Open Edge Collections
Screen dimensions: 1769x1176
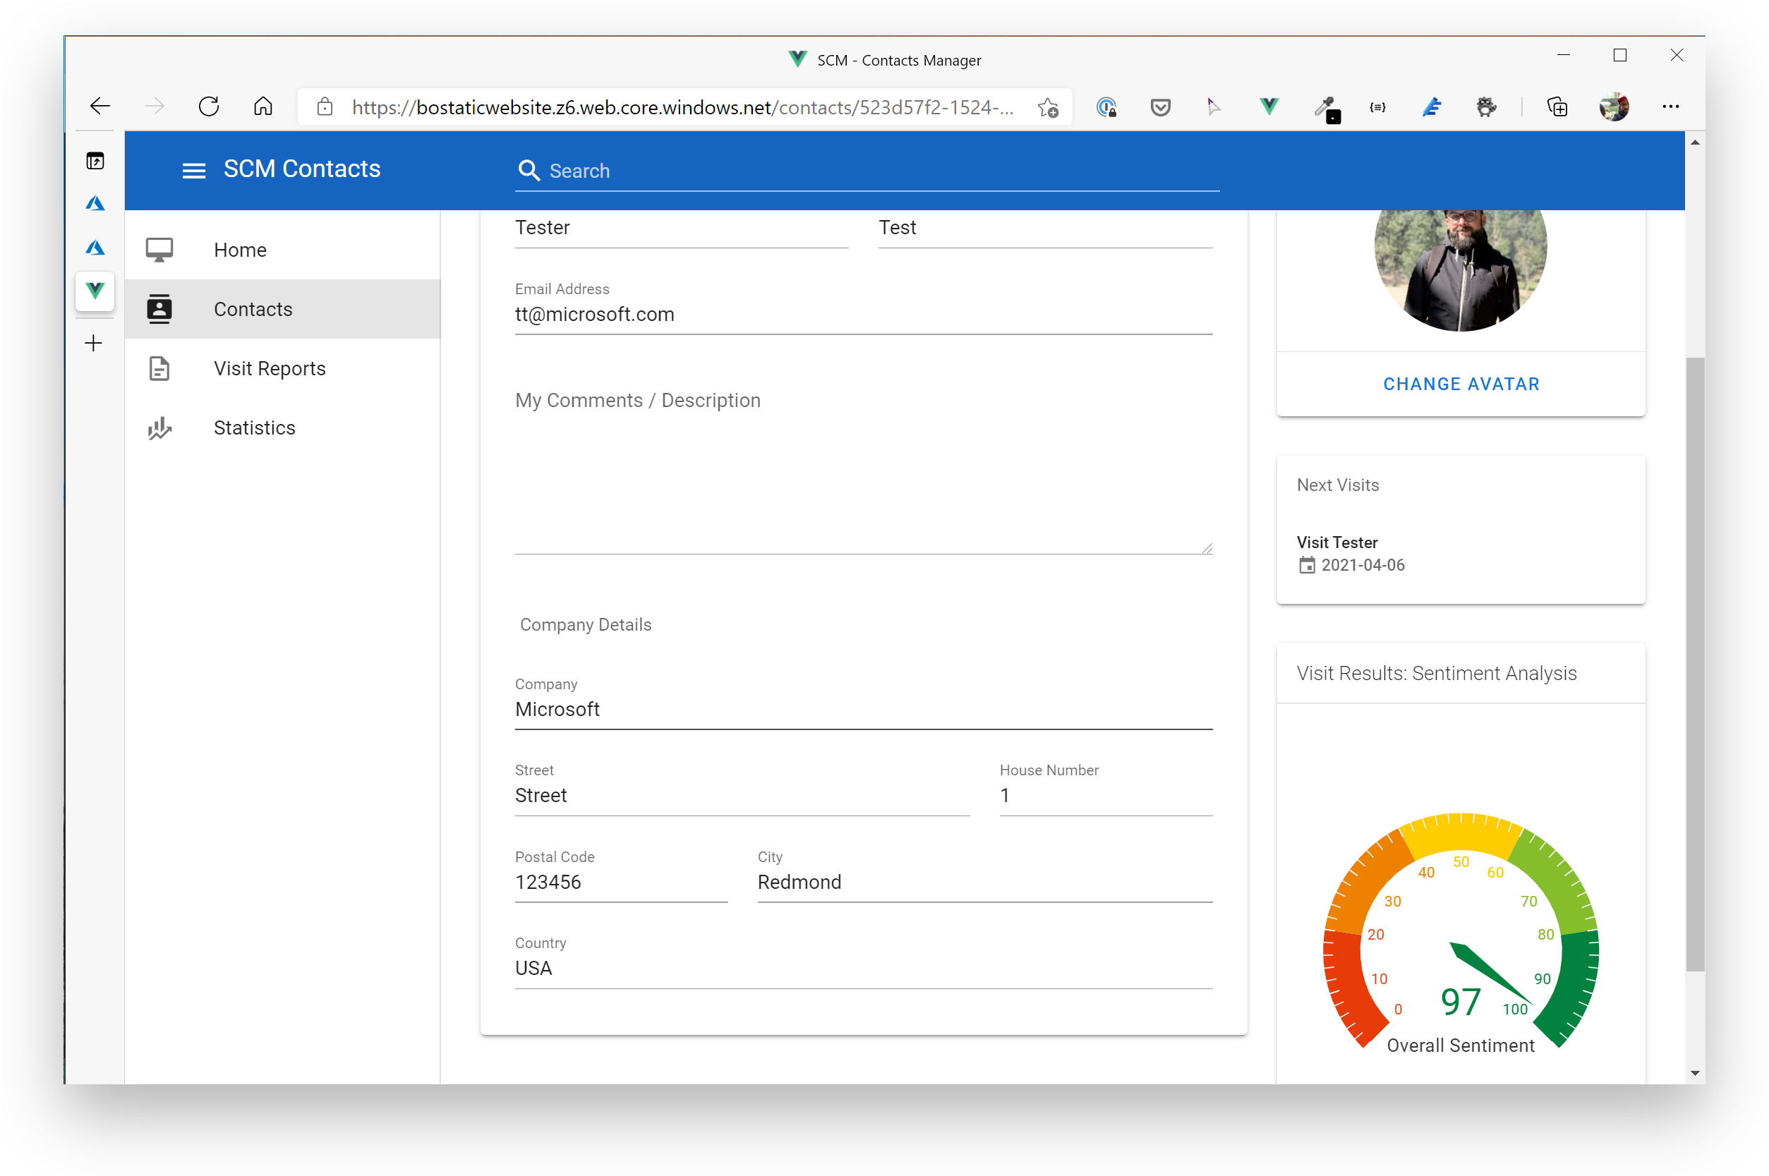[x=1557, y=107]
